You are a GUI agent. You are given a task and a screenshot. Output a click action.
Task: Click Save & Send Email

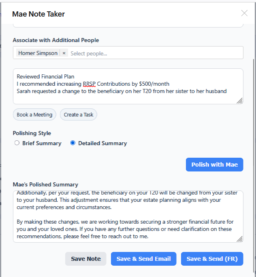click(143, 259)
